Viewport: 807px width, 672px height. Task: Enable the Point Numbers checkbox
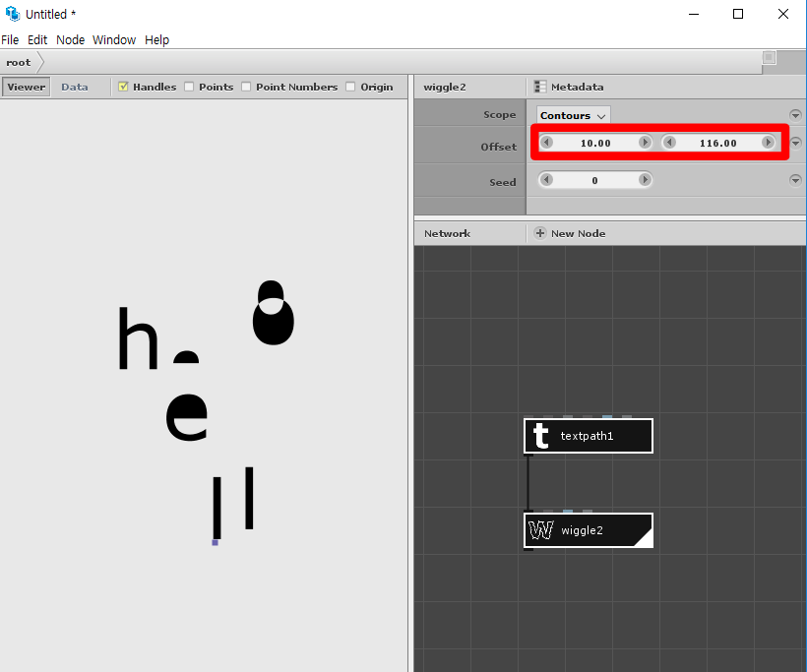(246, 87)
